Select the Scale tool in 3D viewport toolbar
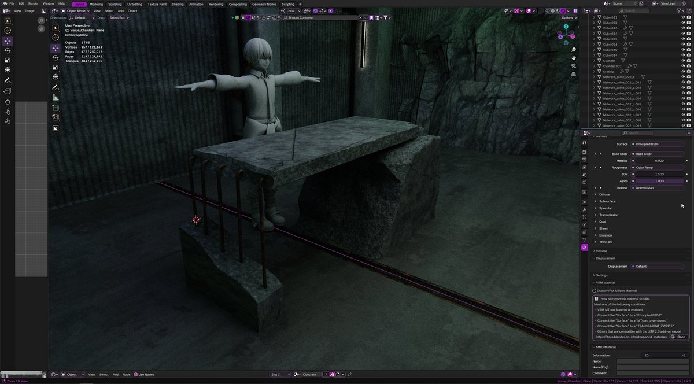 [x=56, y=67]
